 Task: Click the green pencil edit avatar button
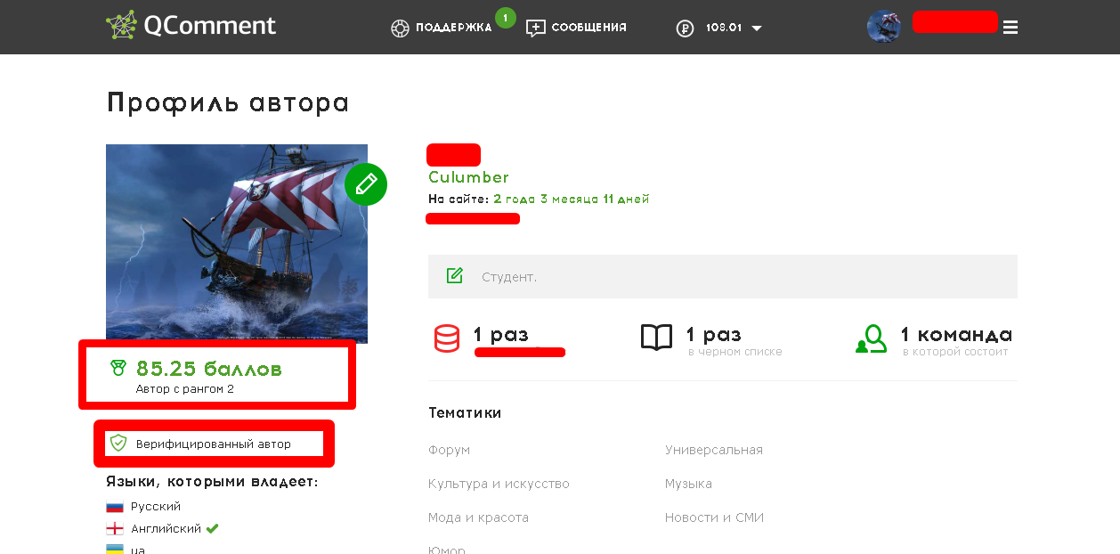tap(366, 184)
